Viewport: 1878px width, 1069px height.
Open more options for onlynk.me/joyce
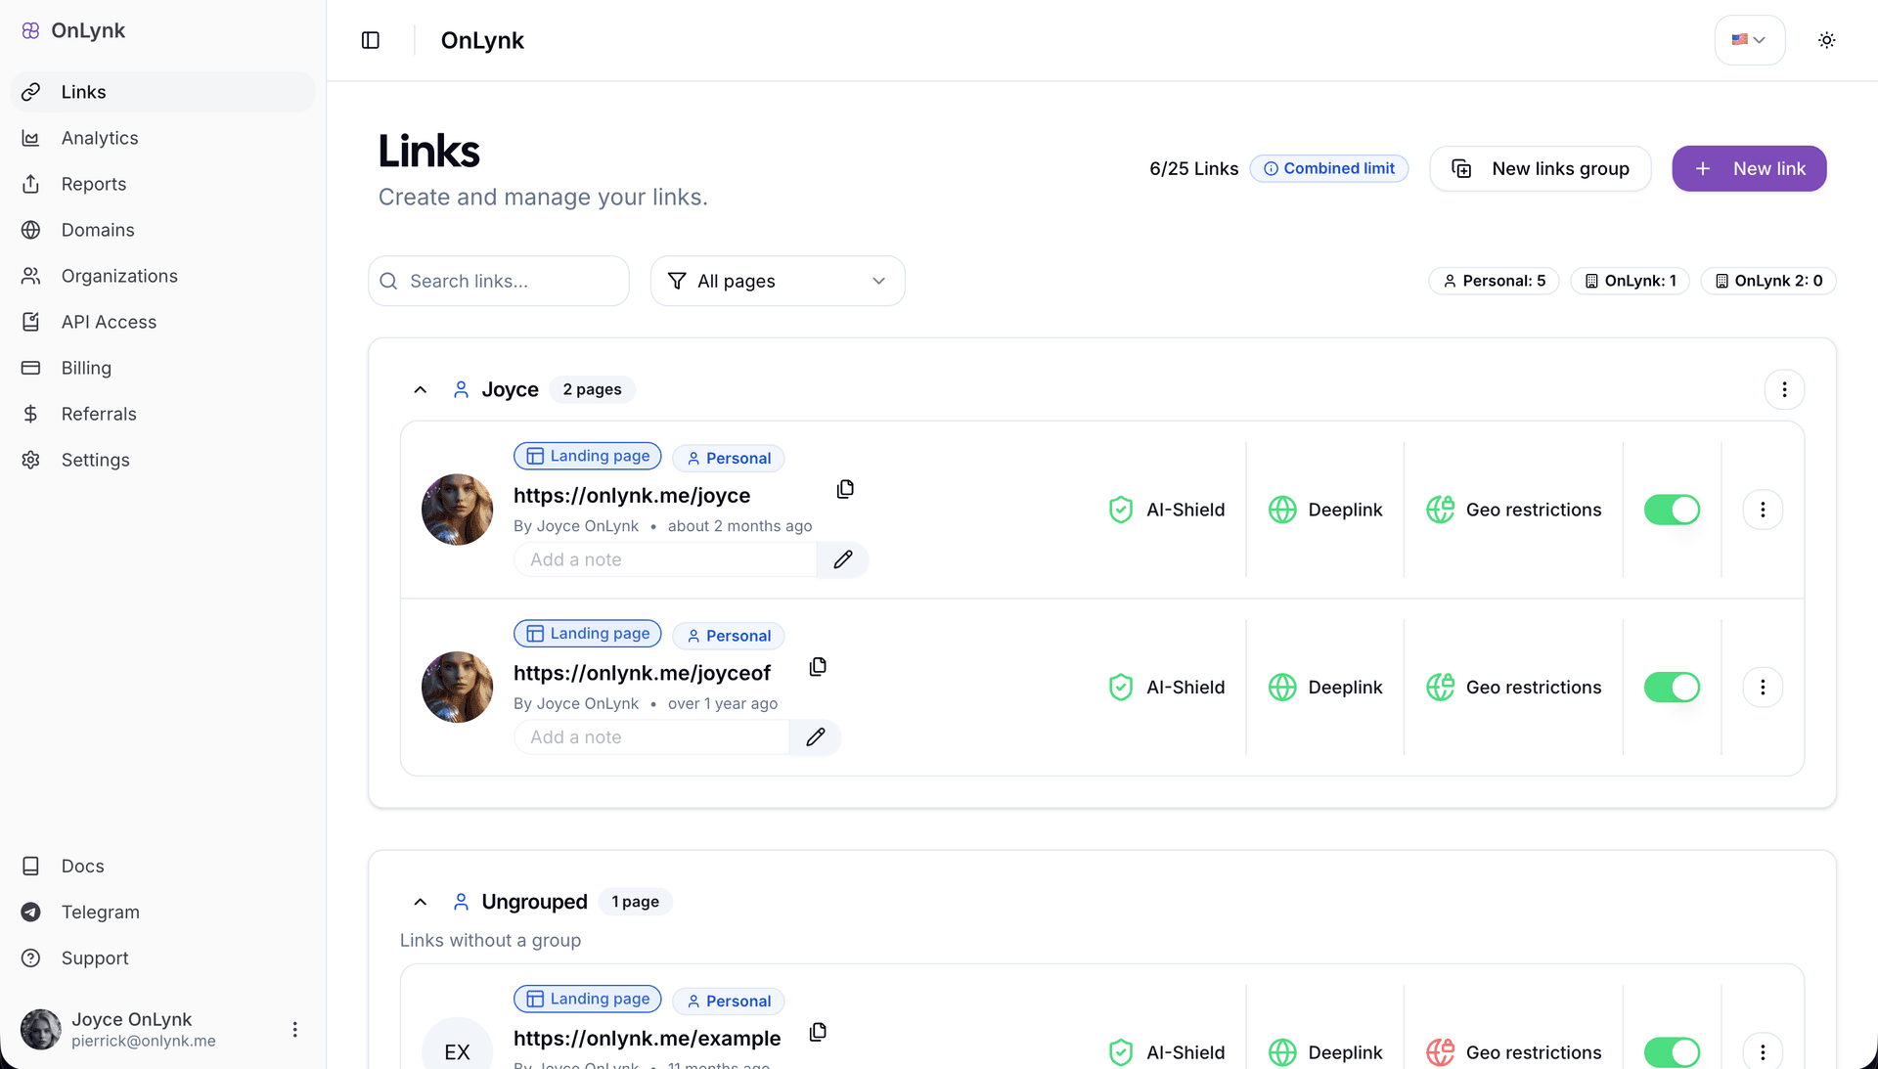tap(1763, 510)
